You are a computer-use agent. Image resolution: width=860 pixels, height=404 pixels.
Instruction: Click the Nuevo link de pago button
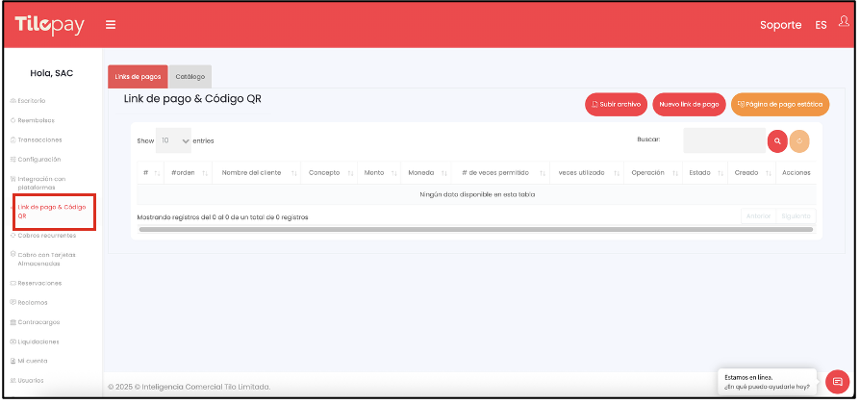(689, 104)
